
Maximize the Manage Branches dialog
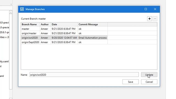click(146, 9)
